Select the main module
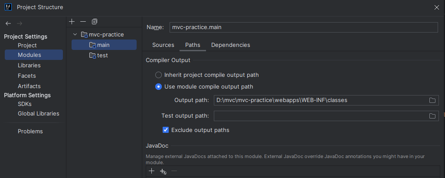The image size is (445, 178). pyautogui.click(x=104, y=45)
